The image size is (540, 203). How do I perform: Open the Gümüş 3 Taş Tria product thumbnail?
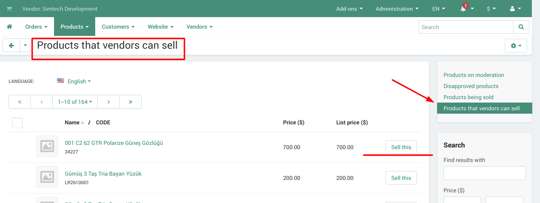(47, 177)
